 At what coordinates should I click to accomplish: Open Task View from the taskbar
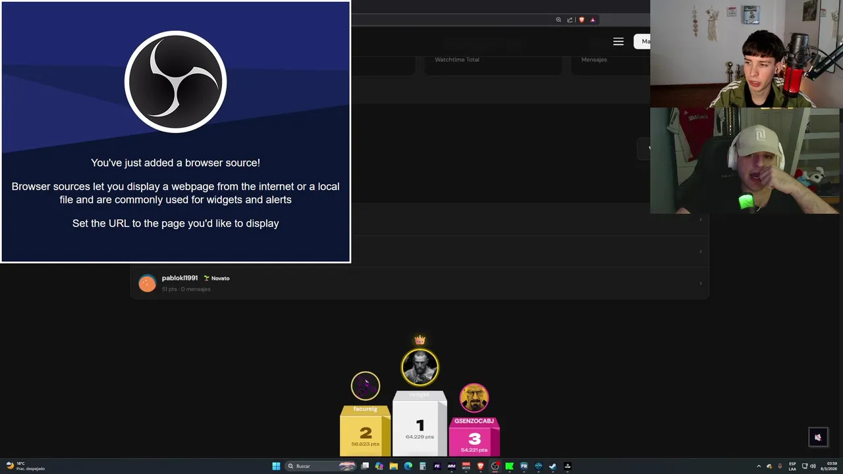365,466
